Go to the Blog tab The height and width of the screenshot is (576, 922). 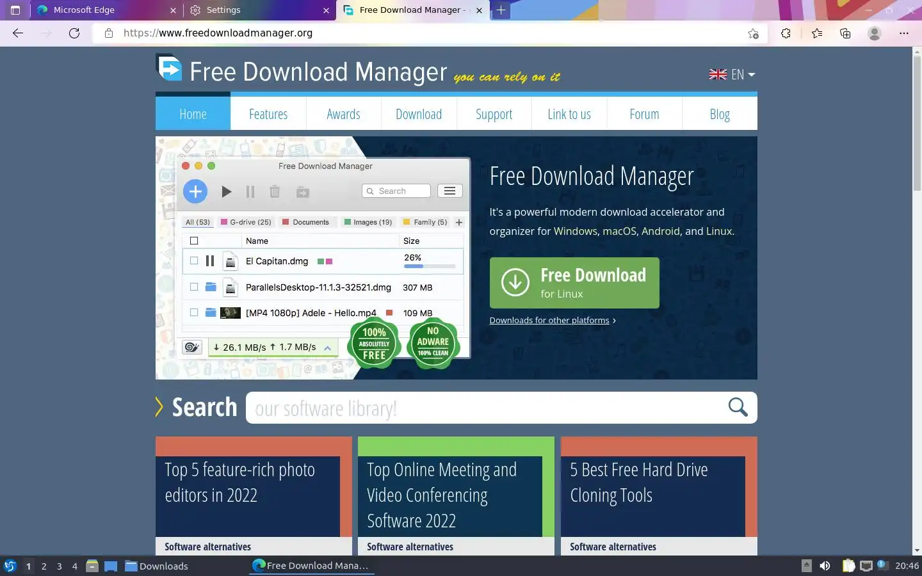coord(720,114)
